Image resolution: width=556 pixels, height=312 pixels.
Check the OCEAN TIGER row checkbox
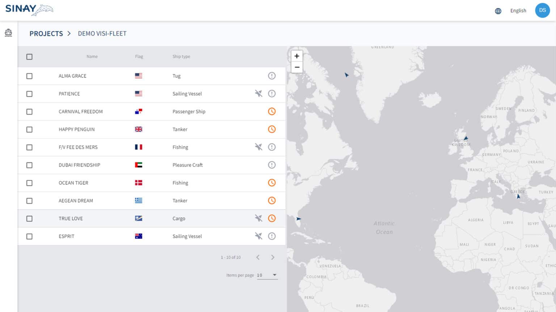pos(29,183)
